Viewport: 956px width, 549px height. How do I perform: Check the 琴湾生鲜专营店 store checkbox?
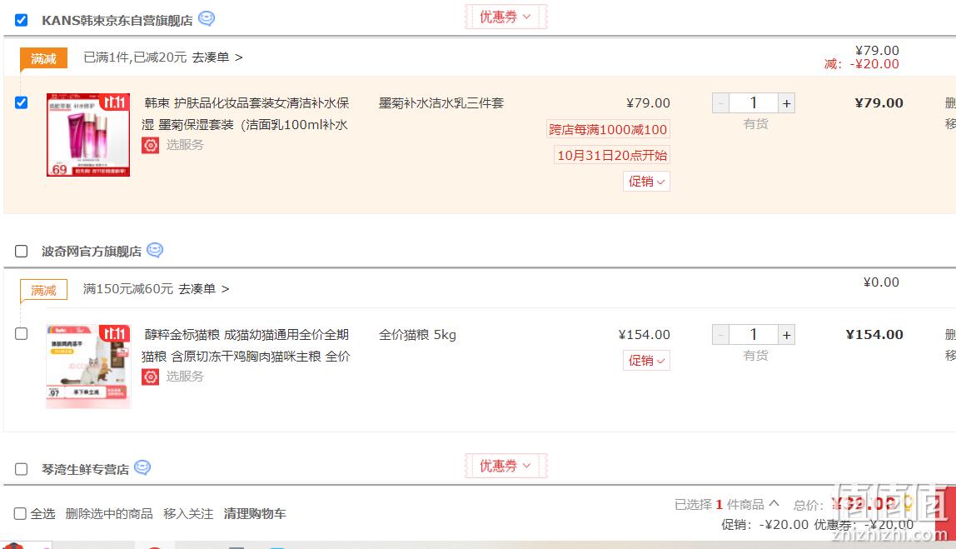(x=22, y=469)
